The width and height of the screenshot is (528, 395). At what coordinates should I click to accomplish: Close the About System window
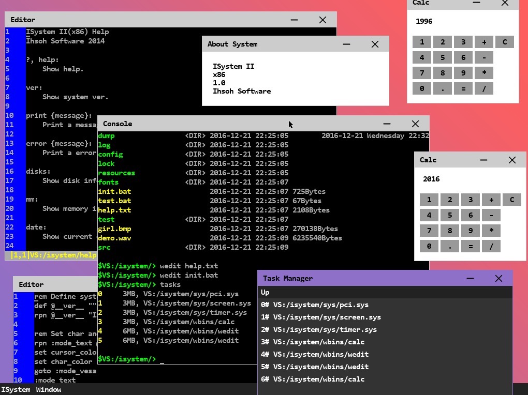375,44
